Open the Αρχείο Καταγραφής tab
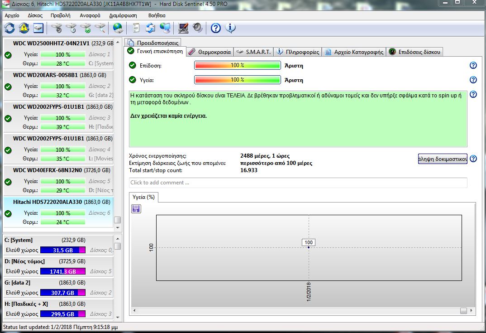The image size is (486, 333). click(x=354, y=52)
